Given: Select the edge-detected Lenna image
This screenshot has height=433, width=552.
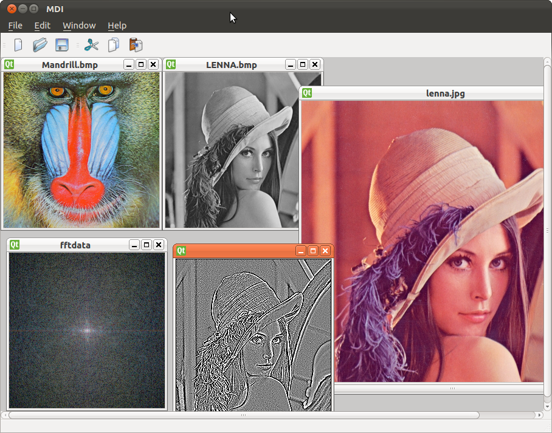Looking at the screenshot, I should tap(254, 335).
